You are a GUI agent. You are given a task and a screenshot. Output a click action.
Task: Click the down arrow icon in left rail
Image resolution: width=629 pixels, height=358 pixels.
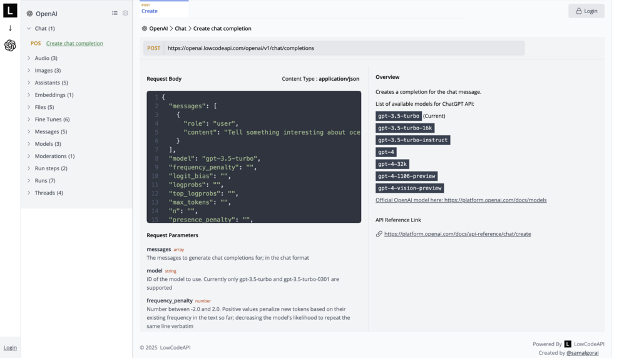pyautogui.click(x=10, y=28)
